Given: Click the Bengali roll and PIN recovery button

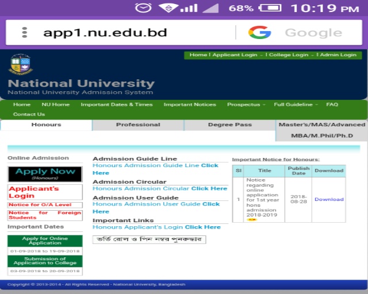Looking at the screenshot, I should coord(149,239).
